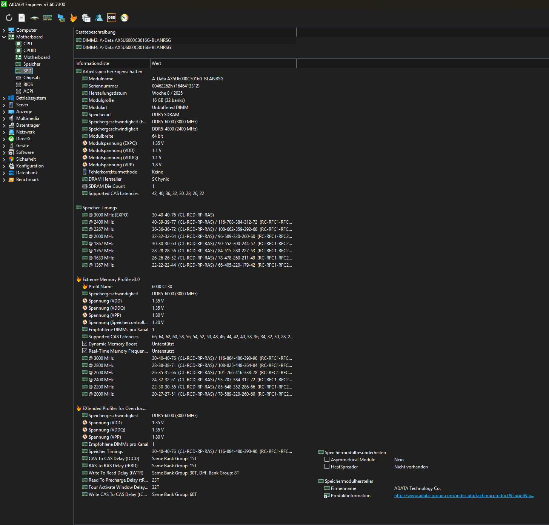Select the '@ 3000 MHz (EXPO)' timing row
This screenshot has height=525, width=549.
tap(185, 215)
